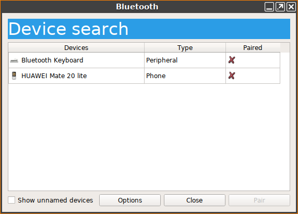
Task: Open the Options dialog
Action: click(x=130, y=200)
